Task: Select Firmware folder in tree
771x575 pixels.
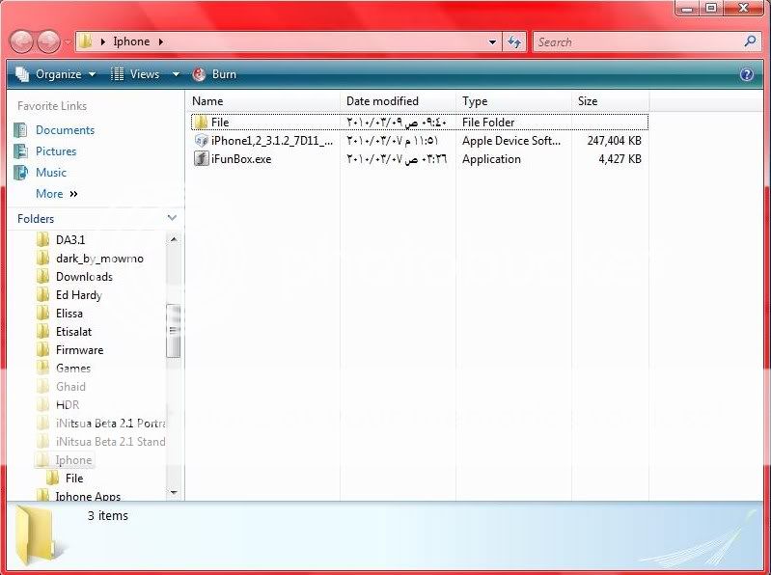Action: 80,350
